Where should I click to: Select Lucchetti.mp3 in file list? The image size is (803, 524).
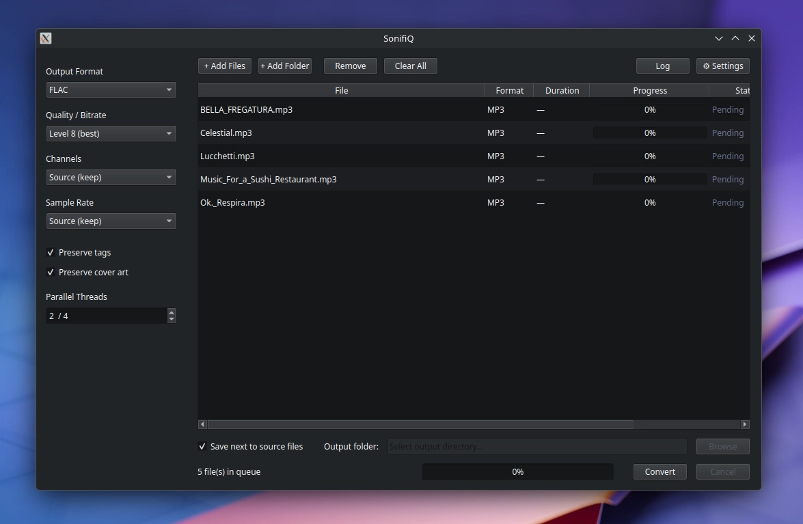[474, 156]
